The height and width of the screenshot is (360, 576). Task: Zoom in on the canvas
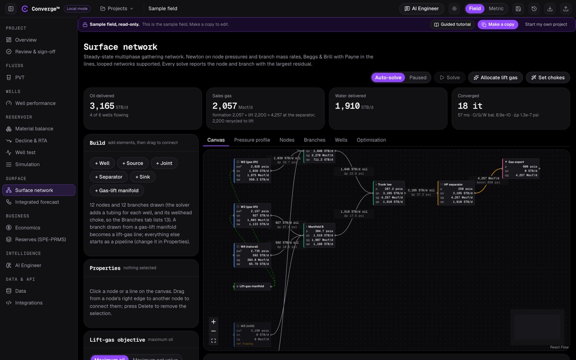pos(214,322)
